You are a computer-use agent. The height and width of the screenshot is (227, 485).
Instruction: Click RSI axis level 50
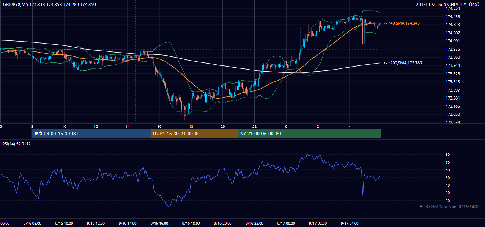[x=447, y=178]
